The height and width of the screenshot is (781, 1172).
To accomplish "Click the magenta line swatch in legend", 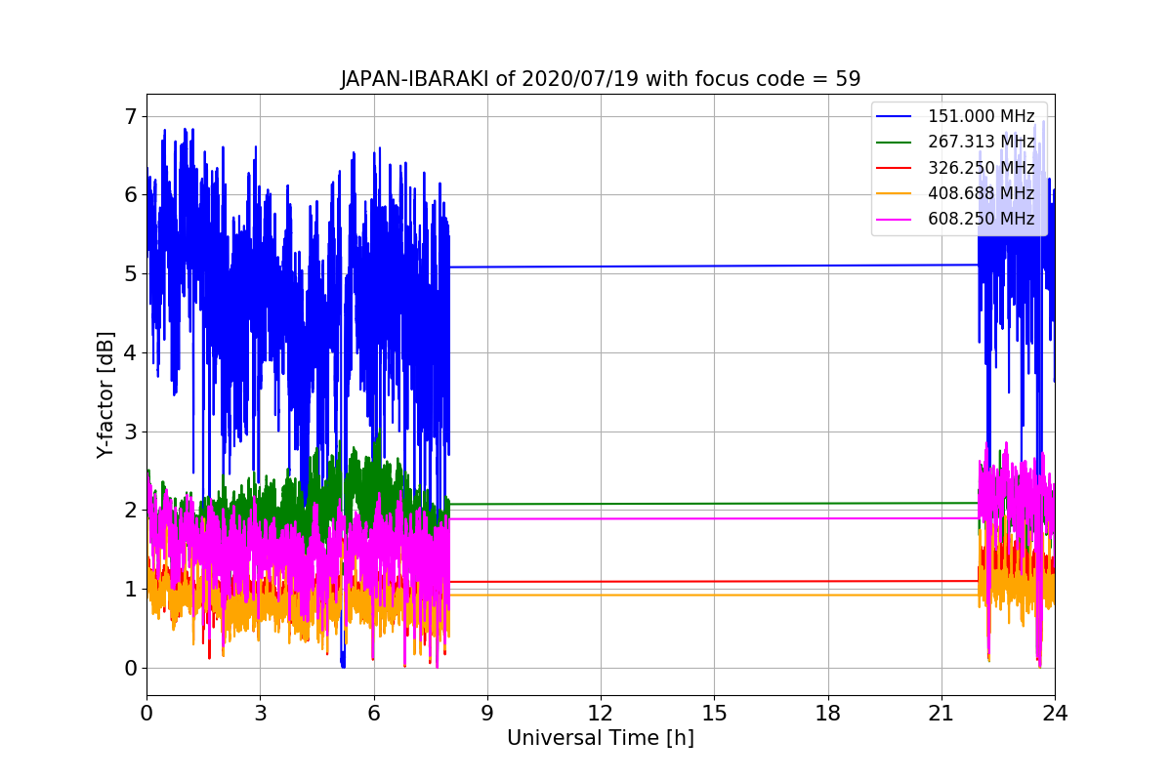I will (x=896, y=220).
